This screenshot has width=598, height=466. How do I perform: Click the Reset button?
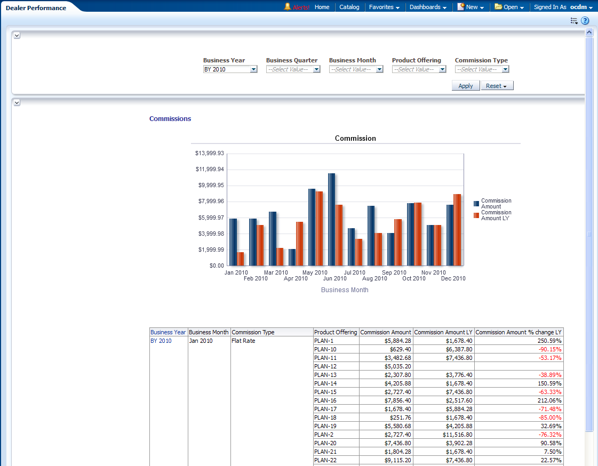point(497,86)
